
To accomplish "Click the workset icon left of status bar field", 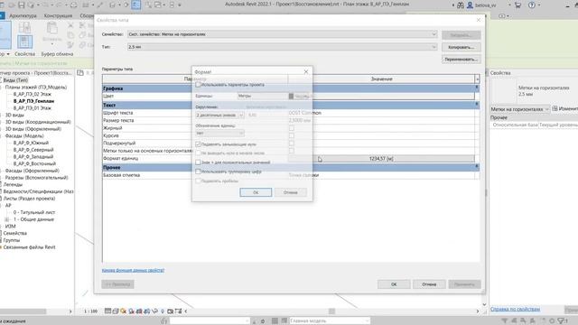I will [x=164, y=321].
